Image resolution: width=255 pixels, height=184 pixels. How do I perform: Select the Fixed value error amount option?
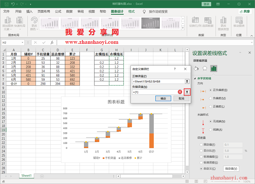point(201,145)
